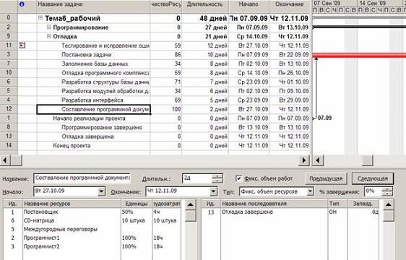Click right scroll arrow of task table
The height and width of the screenshot is (260, 406).
coord(304,160)
